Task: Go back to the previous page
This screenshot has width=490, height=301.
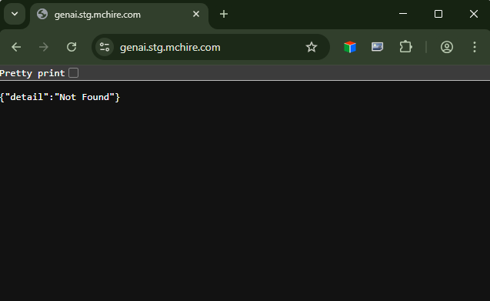Action: (16, 47)
